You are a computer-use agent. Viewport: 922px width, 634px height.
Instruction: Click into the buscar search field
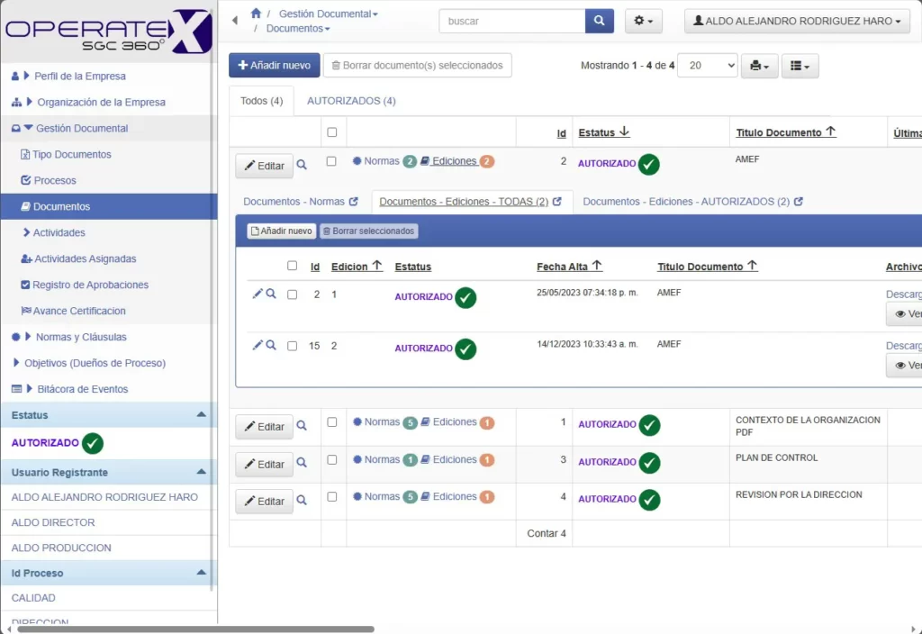click(x=511, y=21)
